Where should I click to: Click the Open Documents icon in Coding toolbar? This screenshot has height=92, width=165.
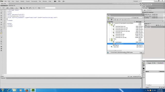1,11
